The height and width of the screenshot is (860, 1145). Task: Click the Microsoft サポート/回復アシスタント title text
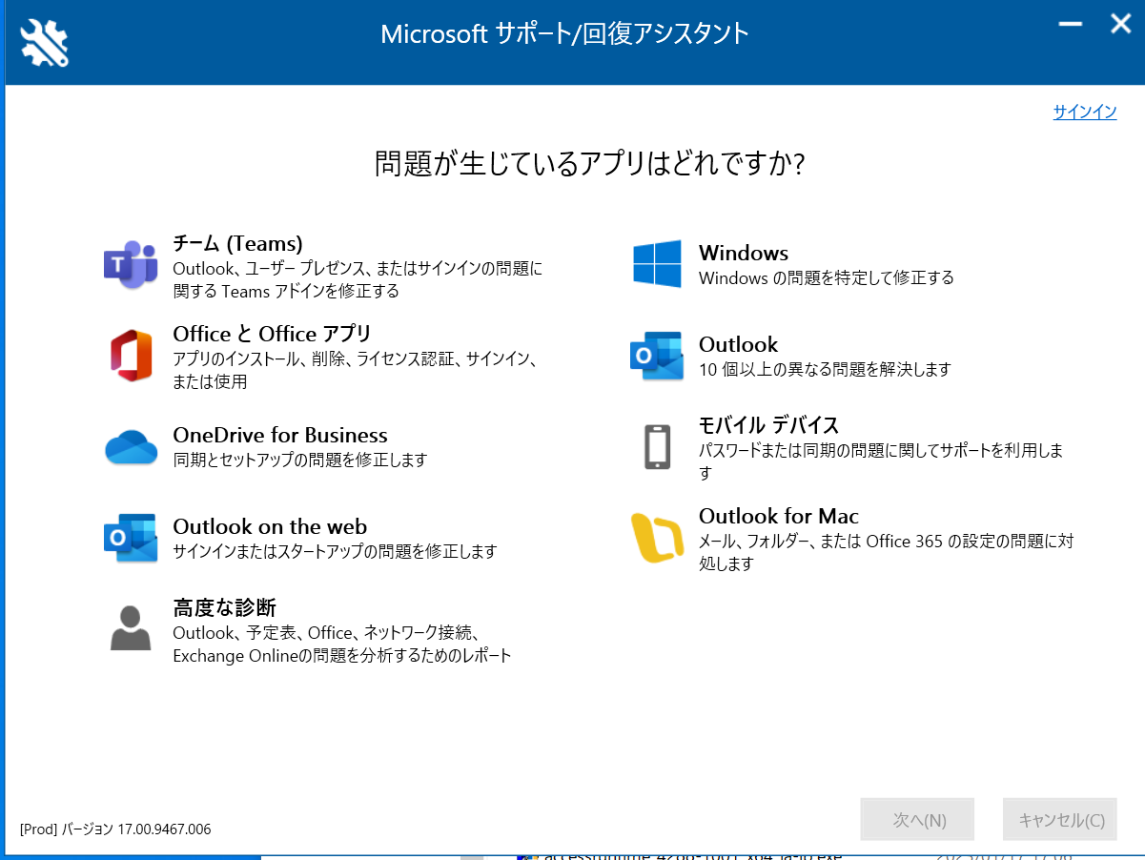[565, 34]
